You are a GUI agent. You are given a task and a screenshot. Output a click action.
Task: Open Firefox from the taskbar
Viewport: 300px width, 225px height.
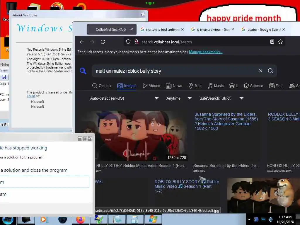[x=81, y=220]
